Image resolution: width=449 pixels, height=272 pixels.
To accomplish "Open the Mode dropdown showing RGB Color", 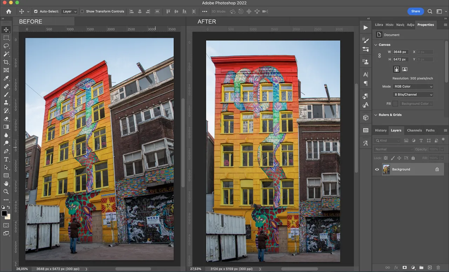I will click(413, 86).
